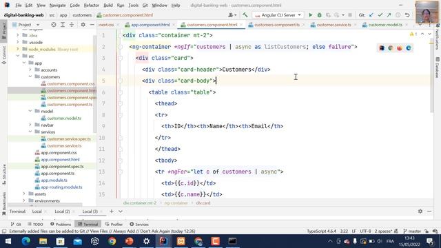Expand the accounts folder
This screenshot has height=248, width=441.
click(30, 70)
